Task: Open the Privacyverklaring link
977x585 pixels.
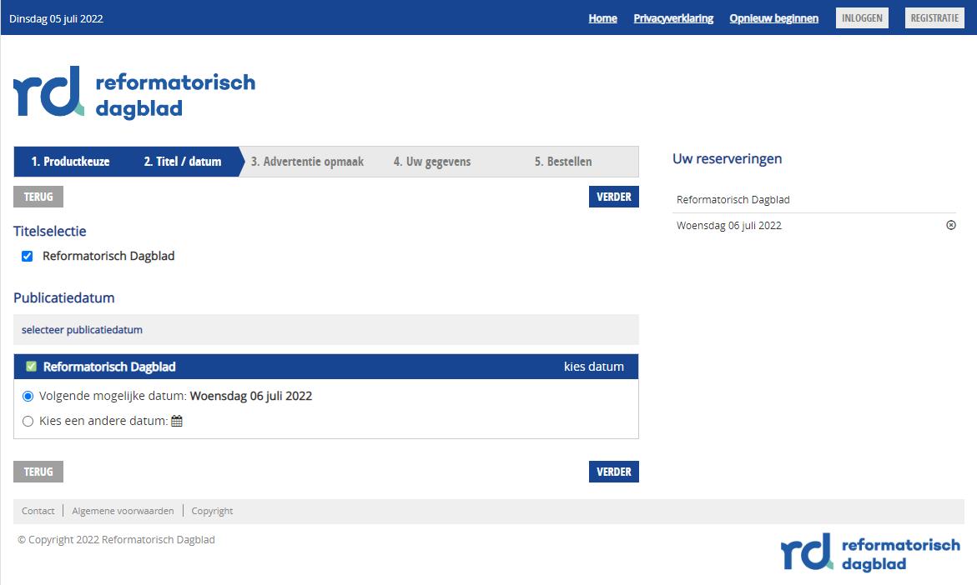Action: pos(673,18)
